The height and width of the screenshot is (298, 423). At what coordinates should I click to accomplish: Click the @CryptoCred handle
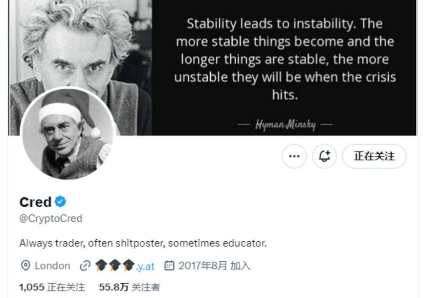click(51, 219)
